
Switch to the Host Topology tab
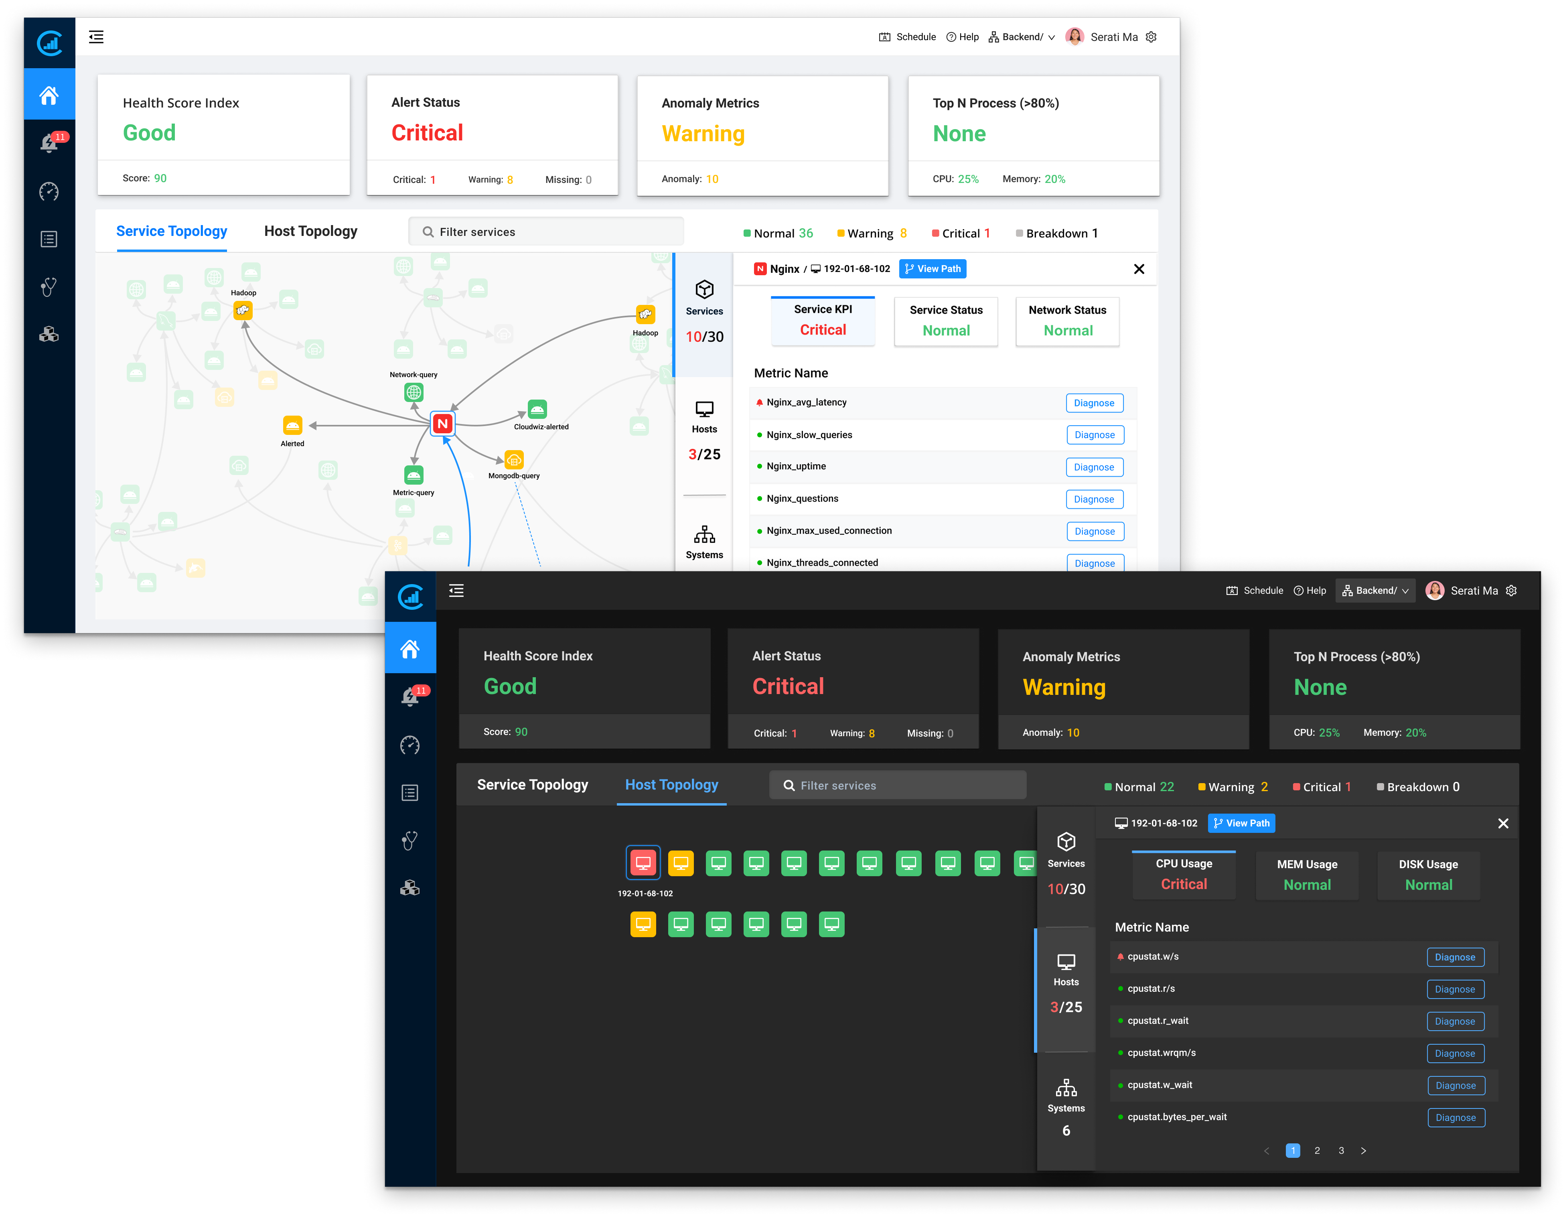(671, 784)
